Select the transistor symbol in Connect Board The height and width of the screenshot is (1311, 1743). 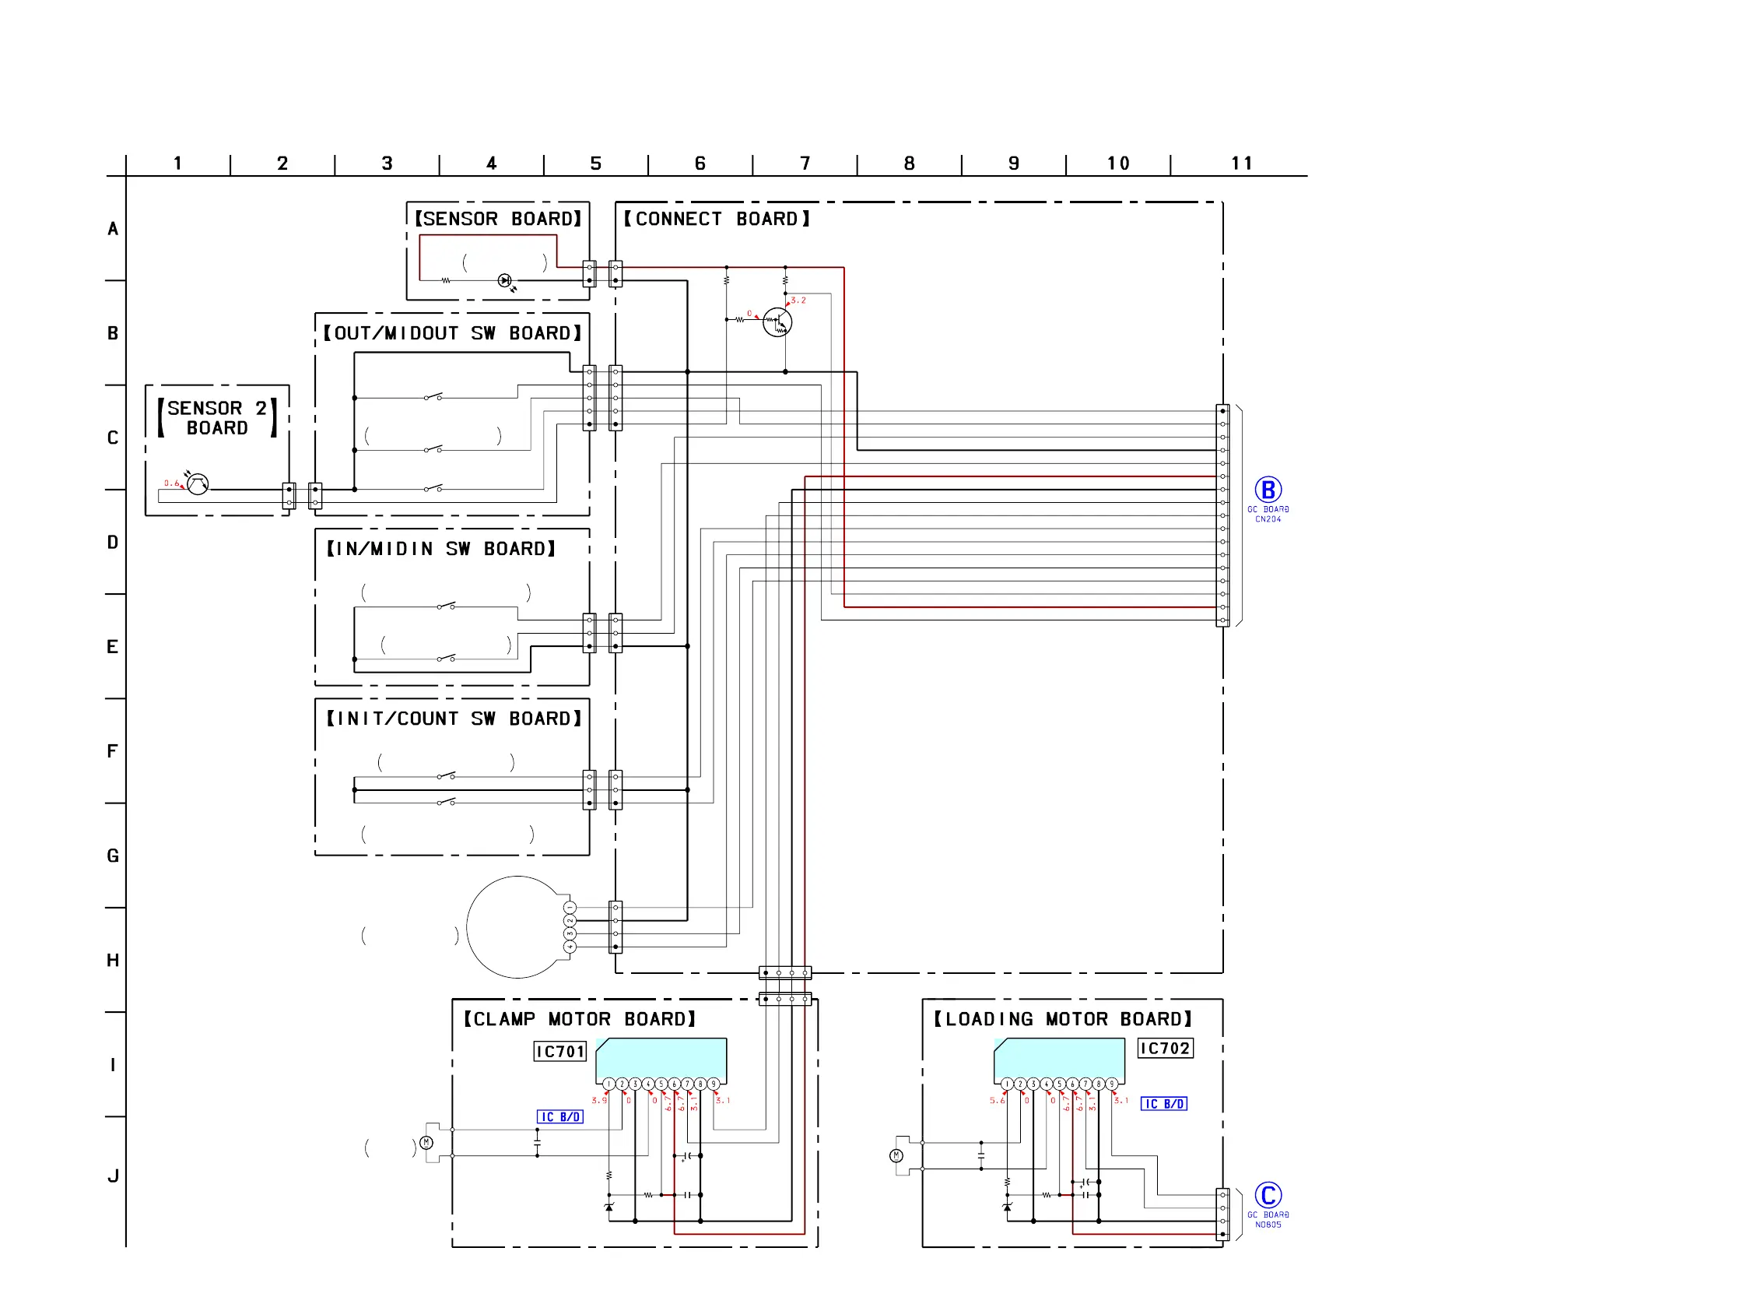coord(777,322)
